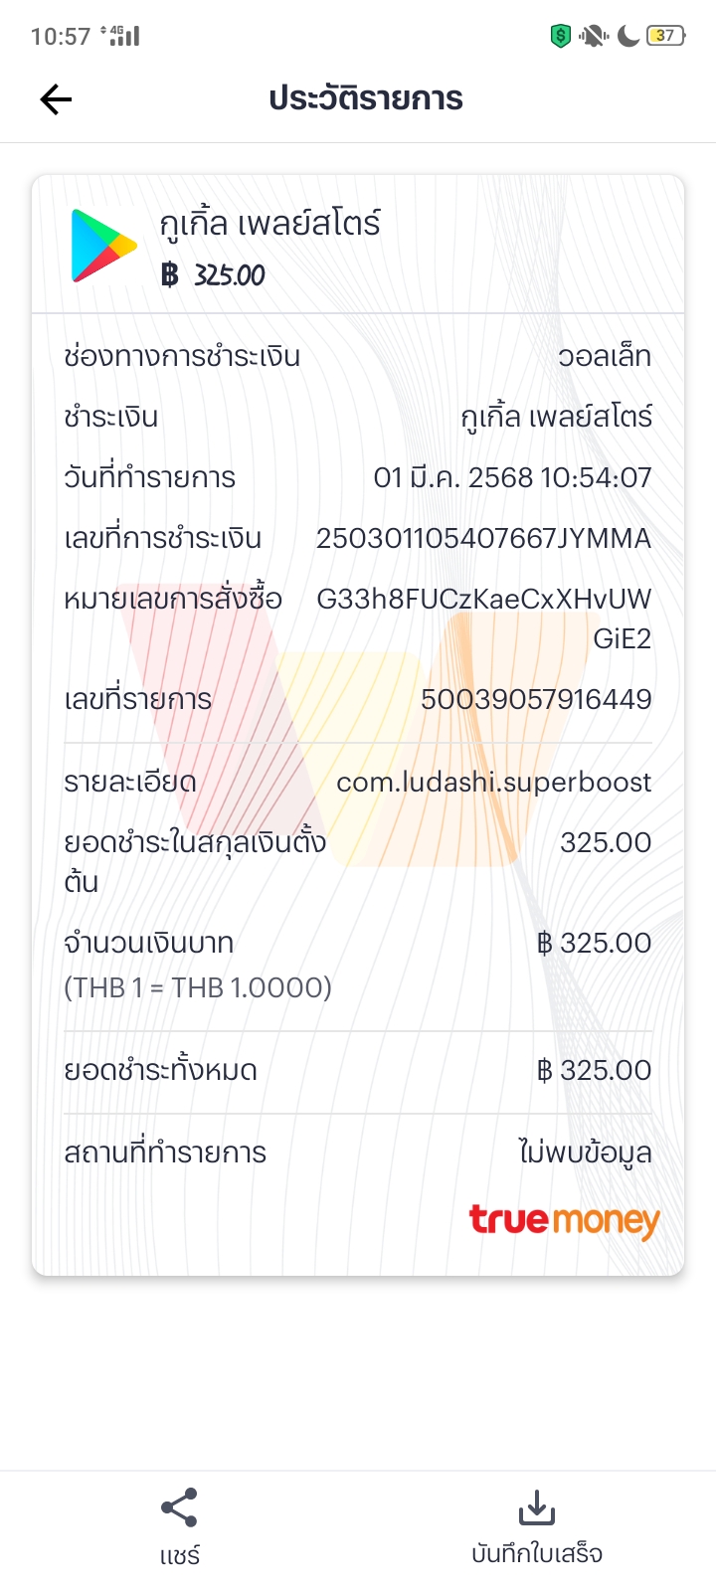
Task: Tap the save receipt download icon
Action: (536, 1507)
